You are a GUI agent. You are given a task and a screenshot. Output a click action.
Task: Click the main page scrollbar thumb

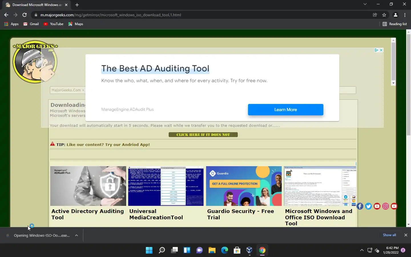click(x=408, y=84)
